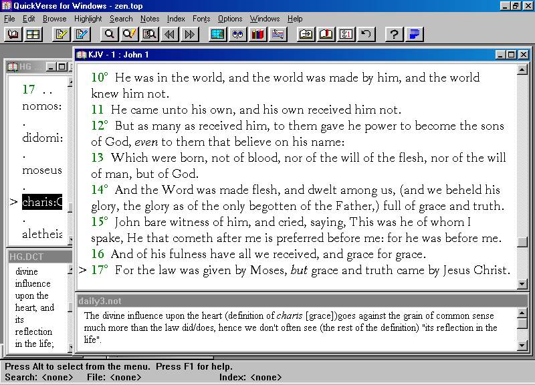Click verse number 16 in KJV window
The width and height of the screenshot is (535, 385).
point(97,254)
